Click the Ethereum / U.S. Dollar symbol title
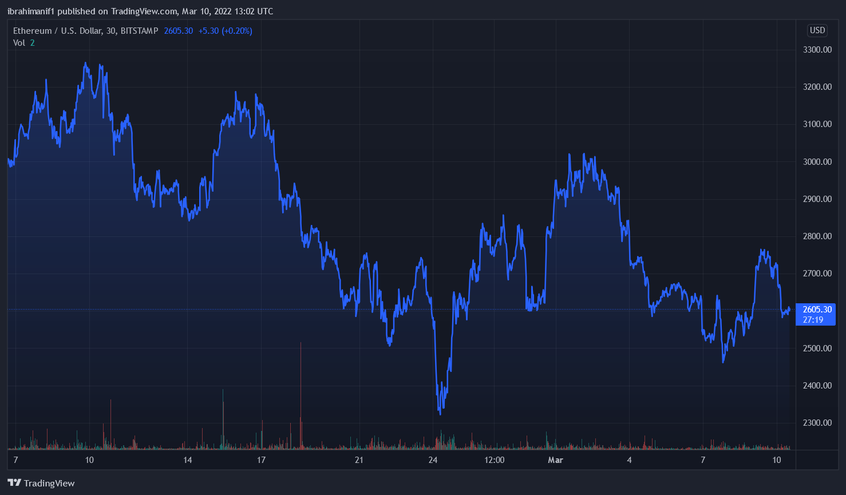 pyautogui.click(x=57, y=31)
